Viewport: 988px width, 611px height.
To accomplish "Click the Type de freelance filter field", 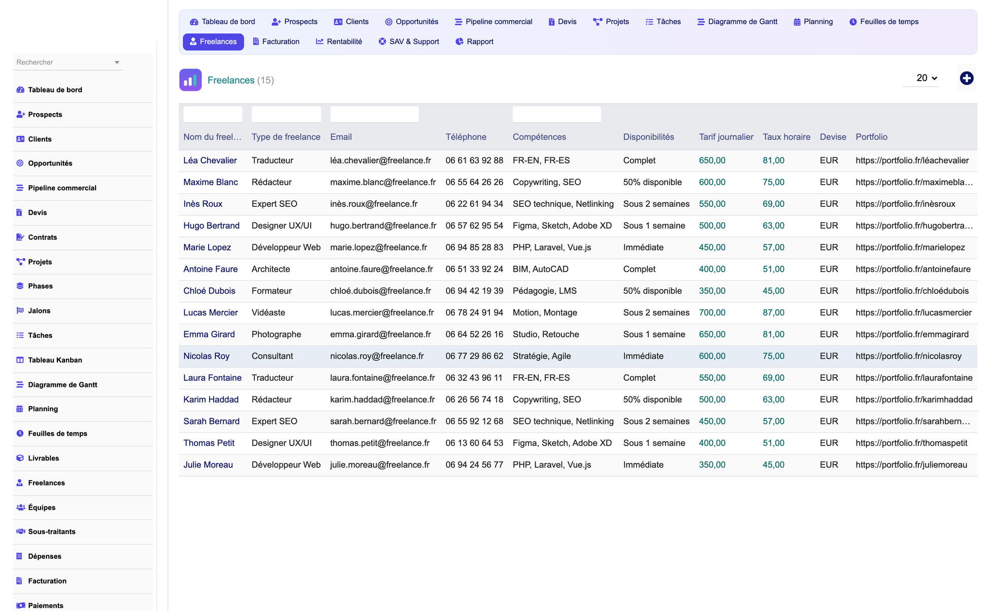I will pyautogui.click(x=286, y=115).
